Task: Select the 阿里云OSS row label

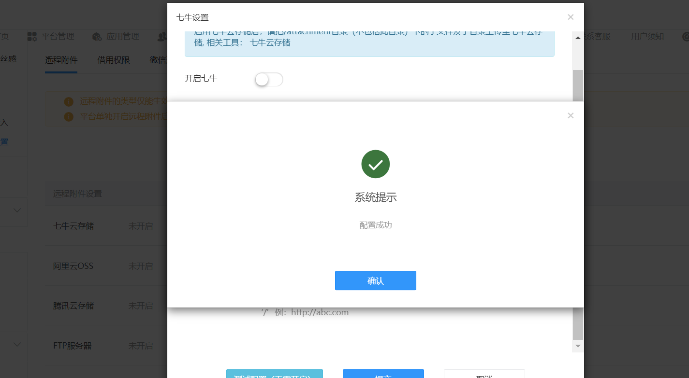Action: click(x=73, y=266)
